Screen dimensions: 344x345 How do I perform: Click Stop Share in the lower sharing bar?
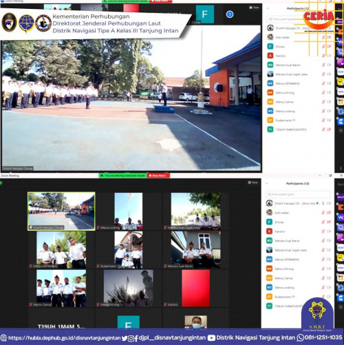(158, 176)
